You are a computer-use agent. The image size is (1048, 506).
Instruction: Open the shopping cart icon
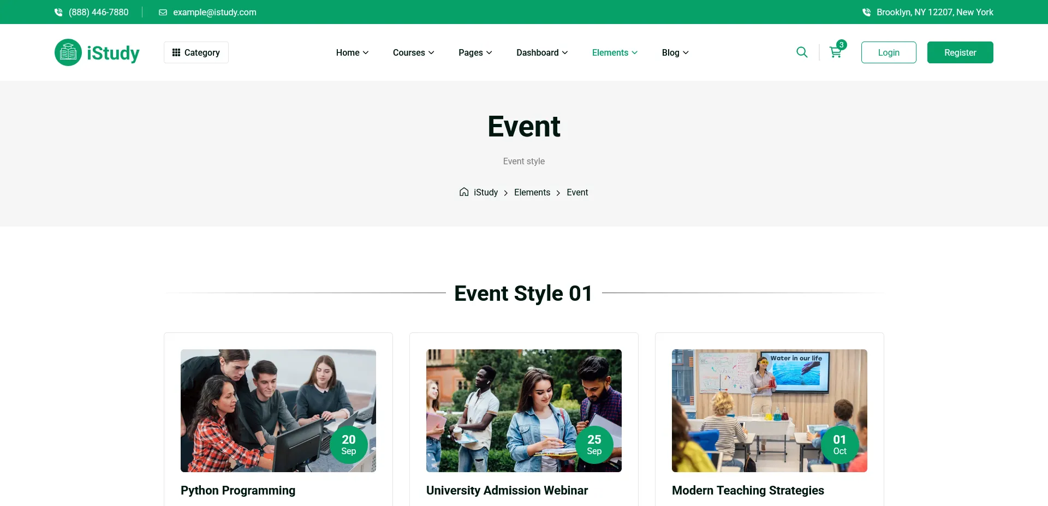click(x=835, y=52)
